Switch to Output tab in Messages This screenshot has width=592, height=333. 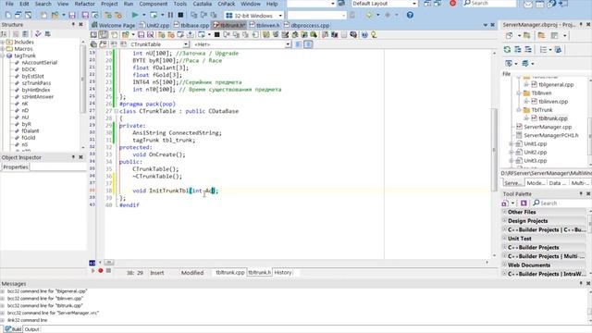31,329
